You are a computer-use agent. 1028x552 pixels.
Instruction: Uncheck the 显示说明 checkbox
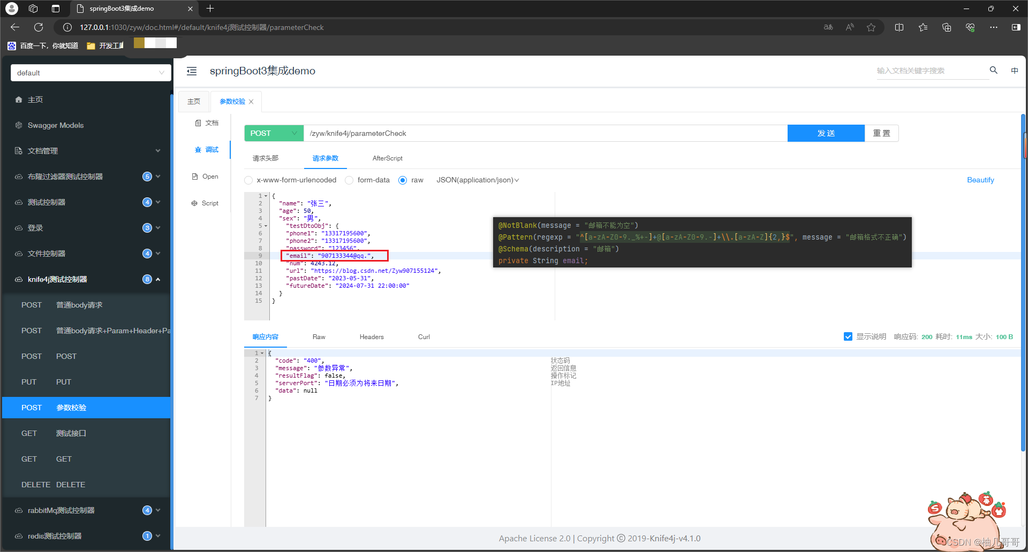[848, 336]
